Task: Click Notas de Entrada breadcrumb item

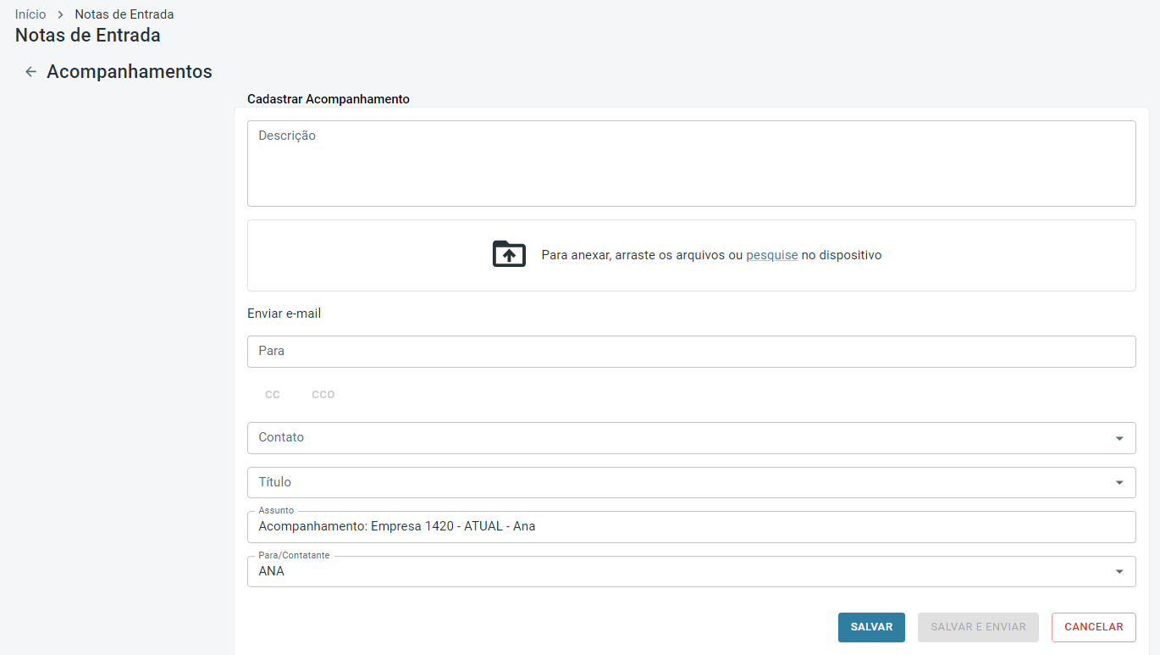Action: coord(124,14)
